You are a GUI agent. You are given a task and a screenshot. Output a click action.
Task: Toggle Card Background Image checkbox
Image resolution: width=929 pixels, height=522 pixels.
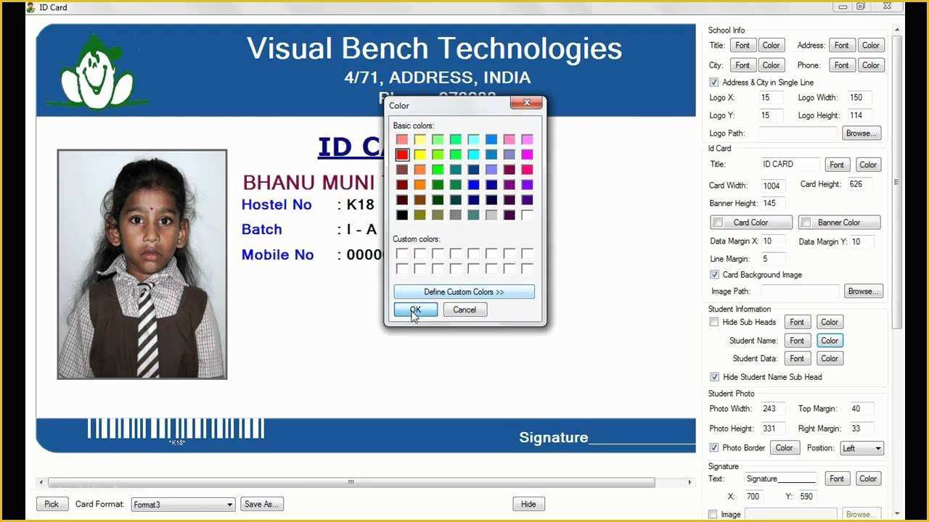pyautogui.click(x=714, y=275)
